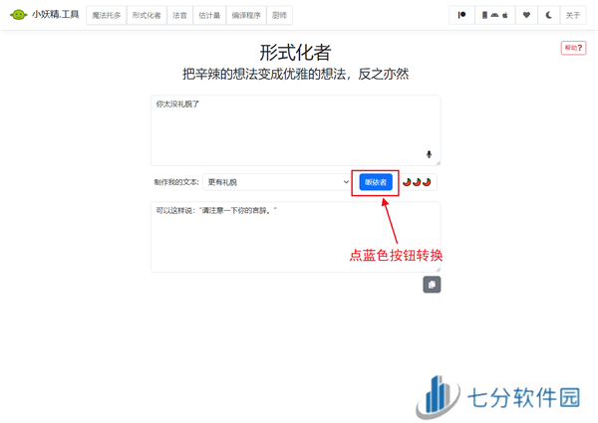This screenshot has height=423, width=598.
Task: Adjust spiciness level with chili peppers
Action: click(x=417, y=182)
